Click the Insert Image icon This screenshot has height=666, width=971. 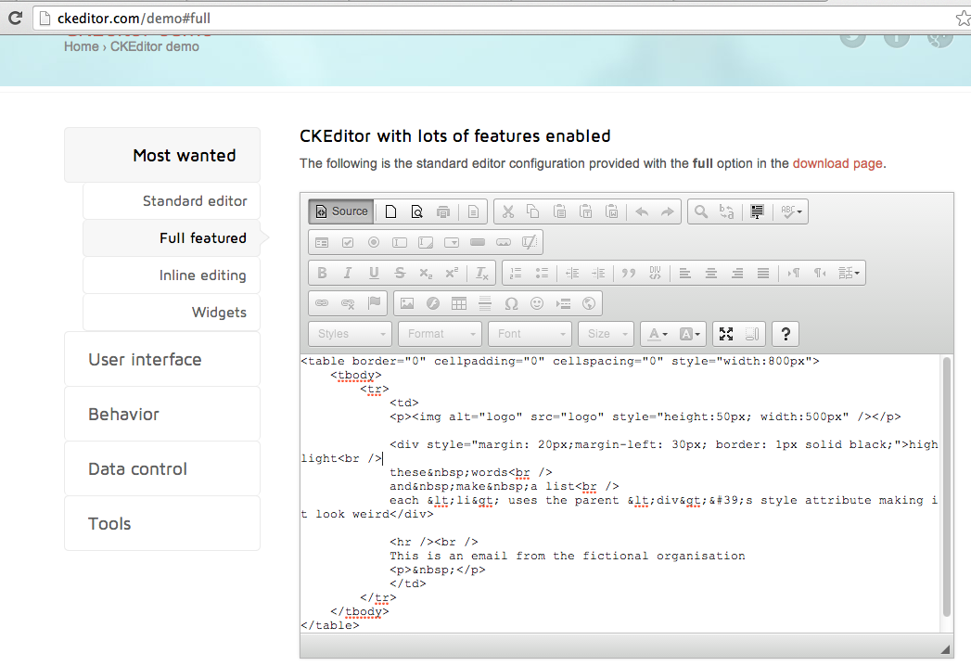406,303
